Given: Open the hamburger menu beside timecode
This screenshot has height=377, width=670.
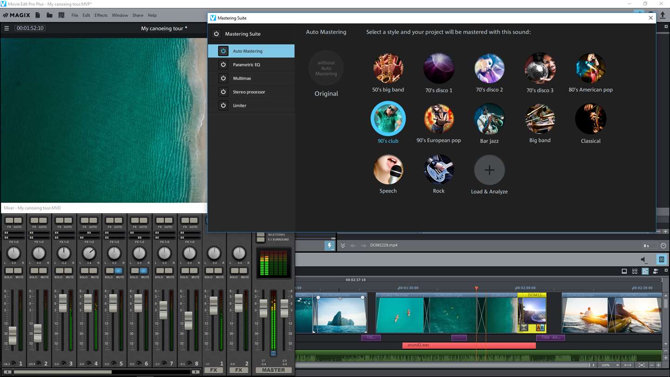Looking at the screenshot, I should click(7, 28).
